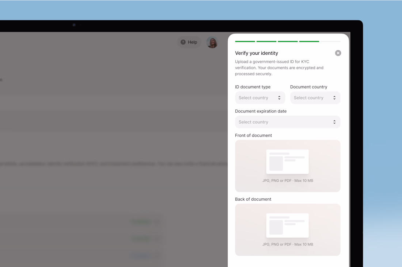Click the 'Front of document' label
402x267 pixels.
click(x=253, y=135)
